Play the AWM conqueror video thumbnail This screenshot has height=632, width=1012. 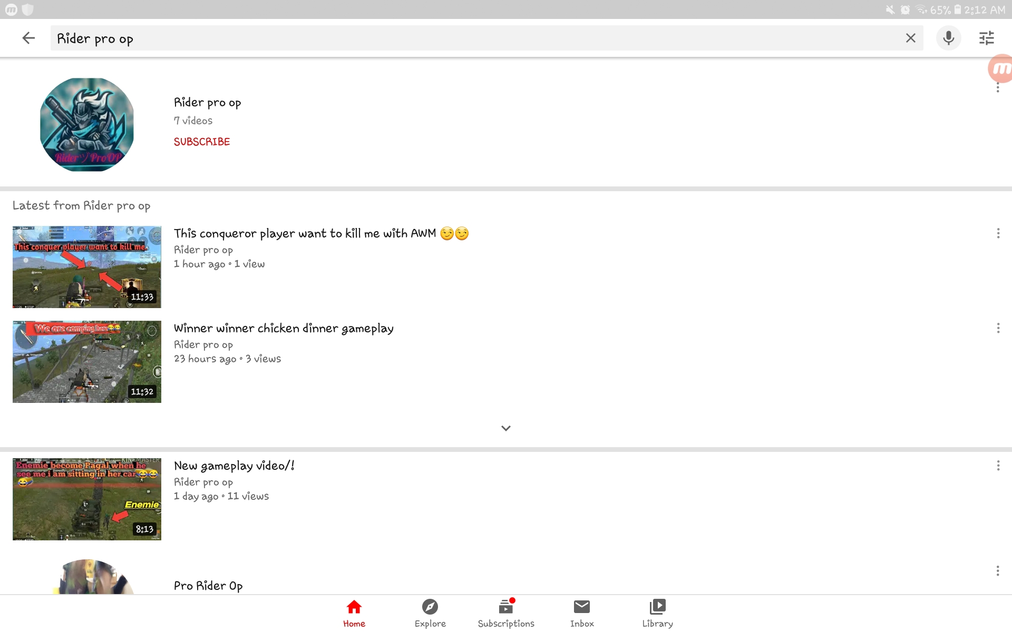[87, 267]
